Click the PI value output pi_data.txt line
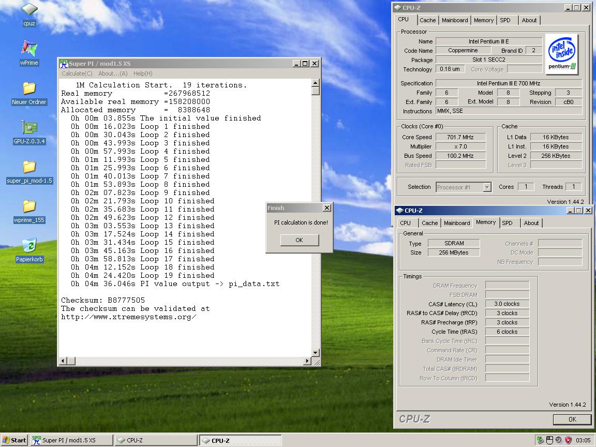Viewport: 596px width, 447px height. point(175,284)
